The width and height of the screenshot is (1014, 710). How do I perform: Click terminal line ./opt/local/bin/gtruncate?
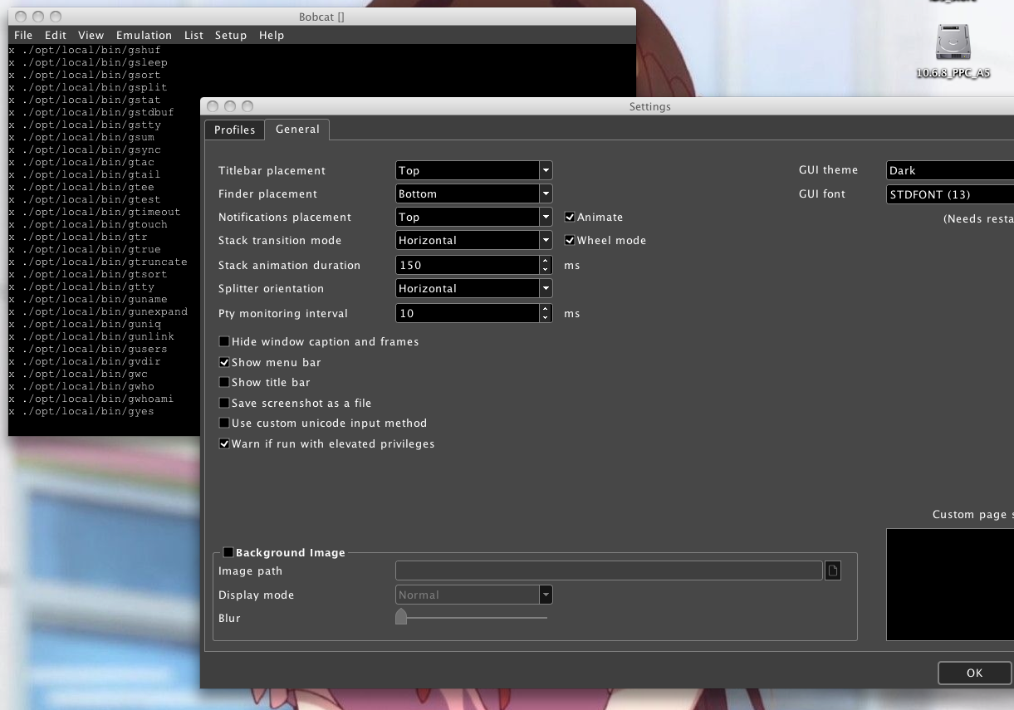(x=98, y=262)
